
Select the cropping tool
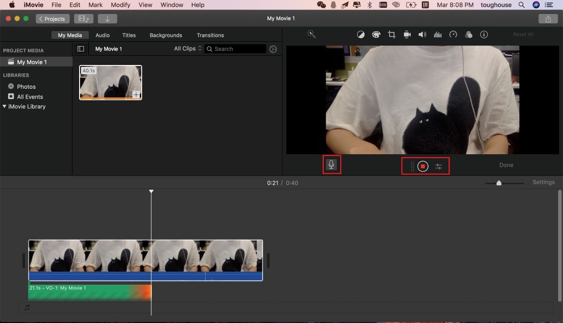(x=391, y=34)
